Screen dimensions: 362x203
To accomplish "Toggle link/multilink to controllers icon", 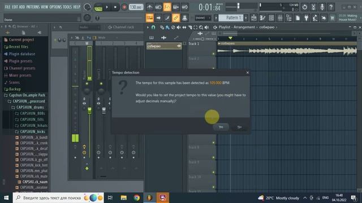I will (x=176, y=17).
